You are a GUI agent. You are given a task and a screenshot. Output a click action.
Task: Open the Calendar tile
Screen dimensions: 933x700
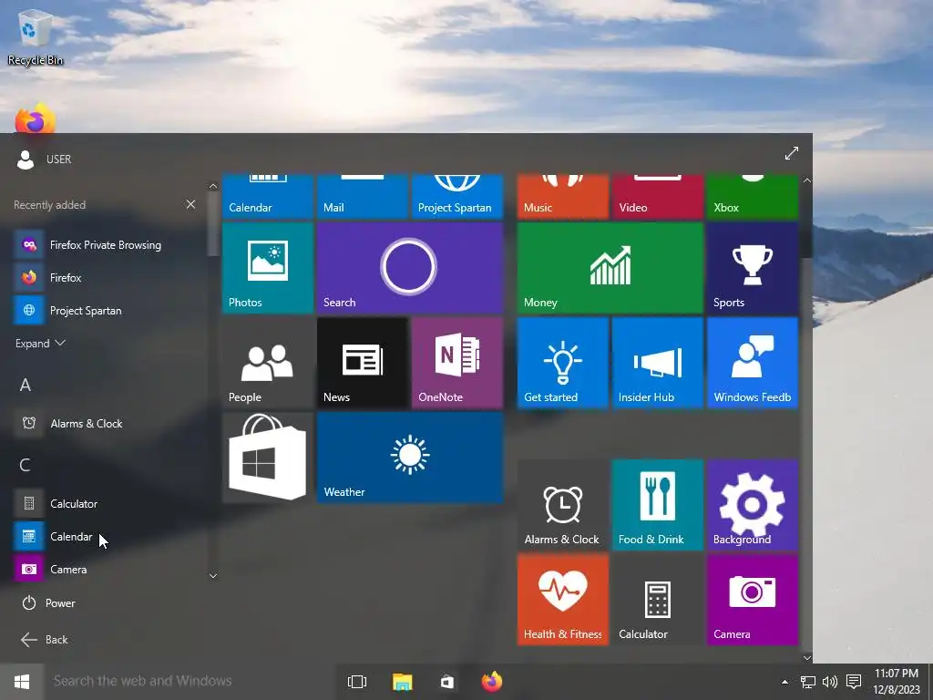[x=267, y=197]
